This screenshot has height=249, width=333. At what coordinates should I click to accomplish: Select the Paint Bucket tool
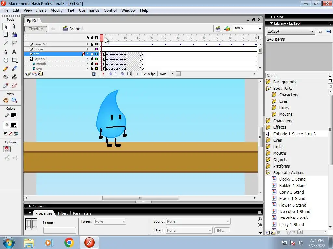[14, 77]
